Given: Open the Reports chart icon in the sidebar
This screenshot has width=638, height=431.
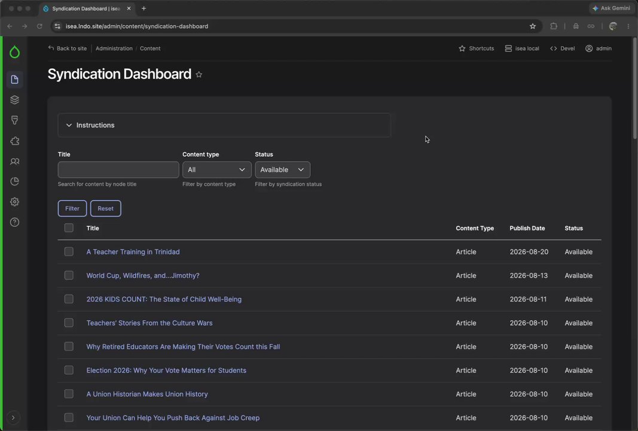Looking at the screenshot, I should point(14,181).
